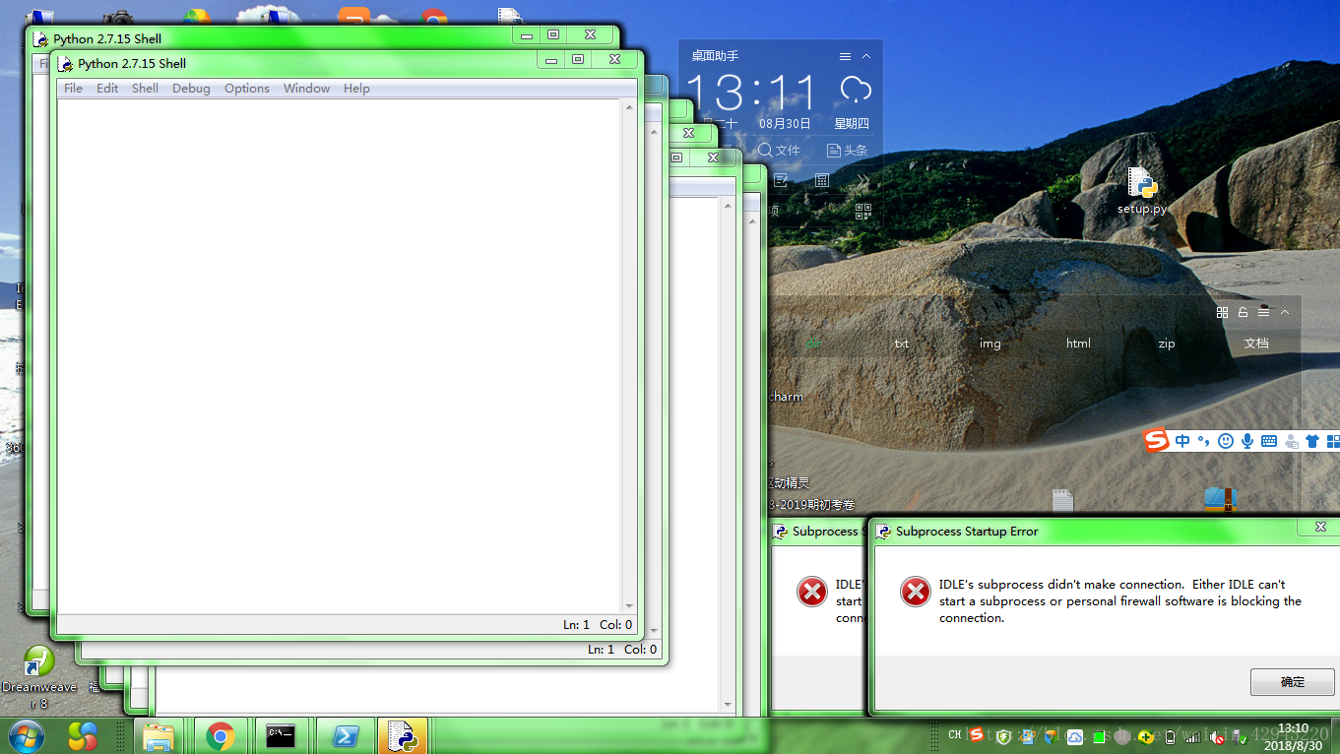Switch to the 文档 tab in file organizer
Screen dimensions: 1340x754
click(x=1256, y=344)
